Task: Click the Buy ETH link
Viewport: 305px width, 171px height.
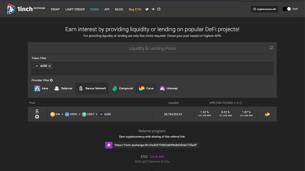Action: pyautogui.click(x=135, y=9)
